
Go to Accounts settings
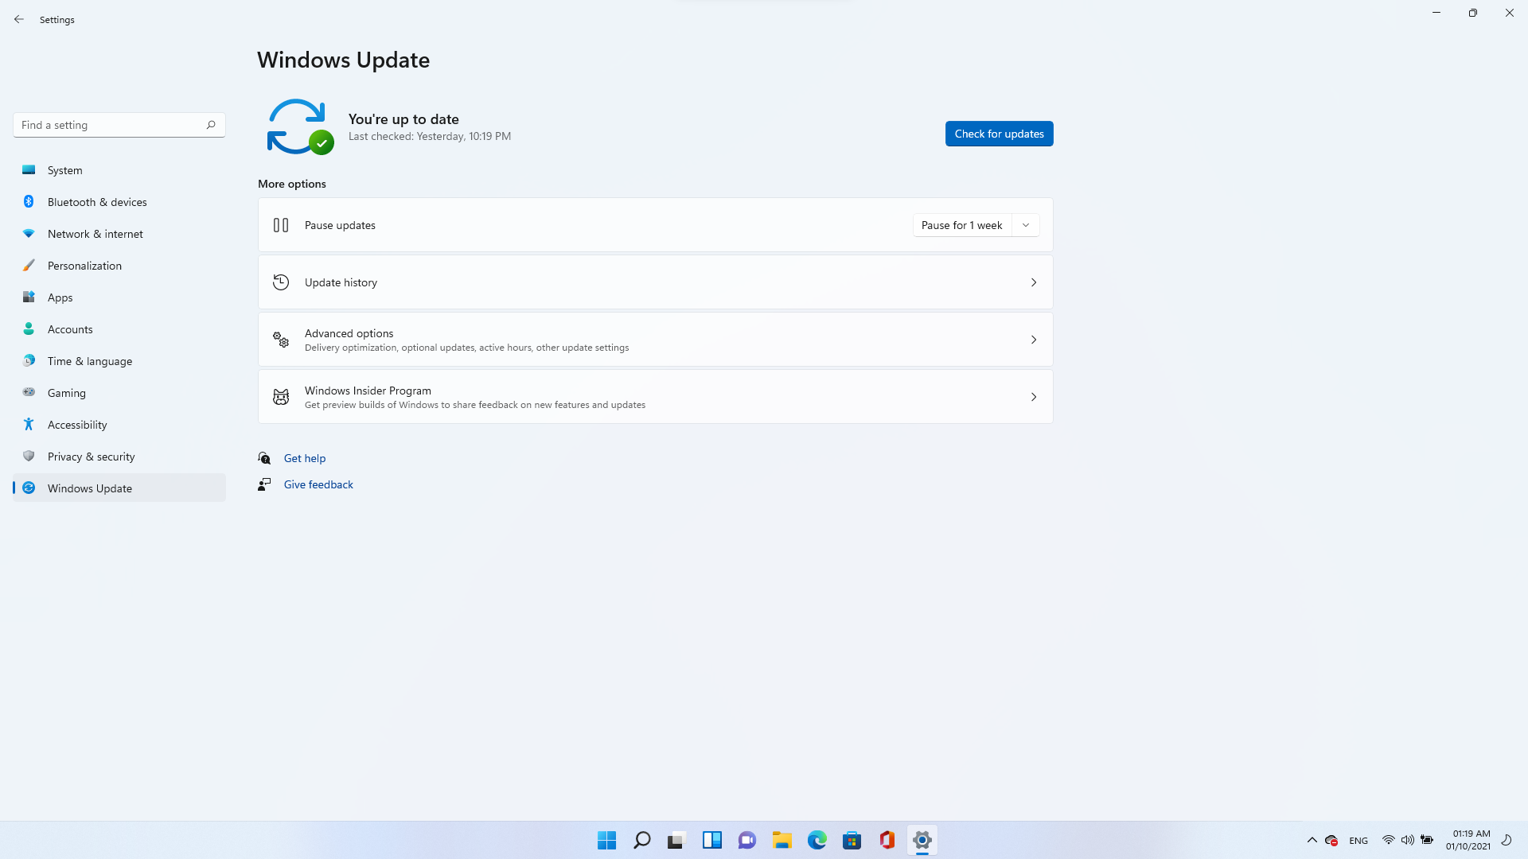point(119,329)
